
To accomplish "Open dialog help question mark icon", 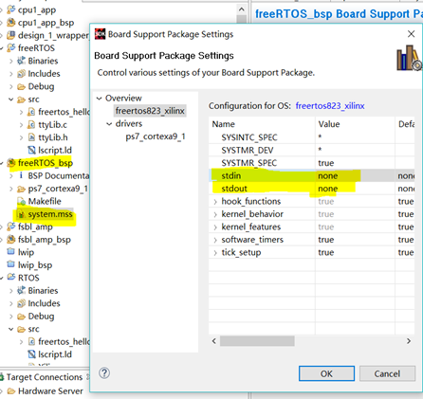I will pos(104,373).
